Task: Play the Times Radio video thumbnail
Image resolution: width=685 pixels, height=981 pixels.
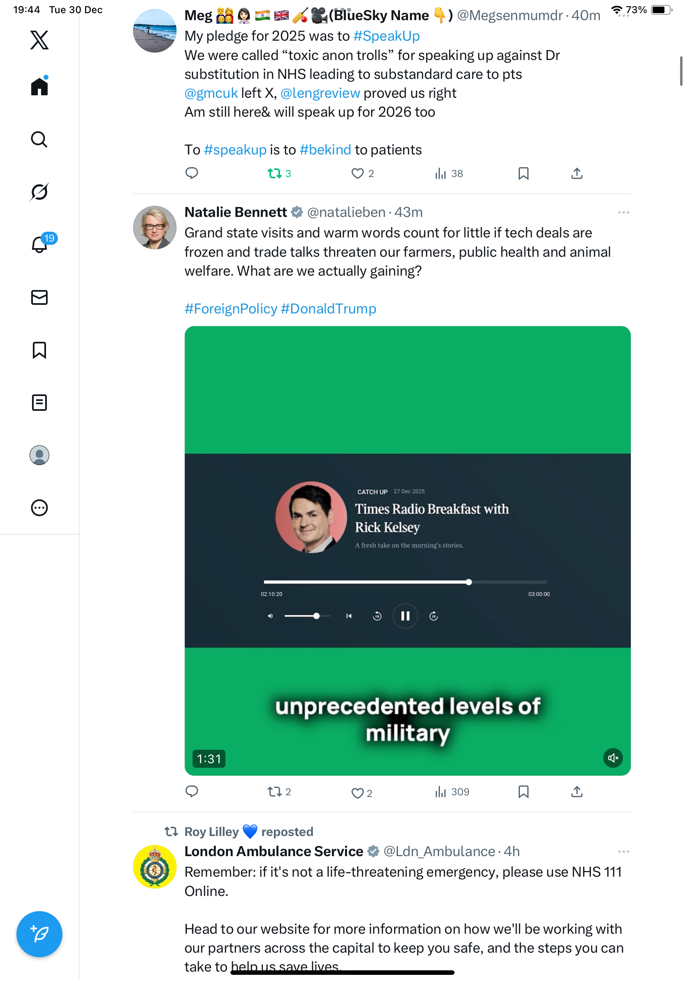Action: [407, 550]
